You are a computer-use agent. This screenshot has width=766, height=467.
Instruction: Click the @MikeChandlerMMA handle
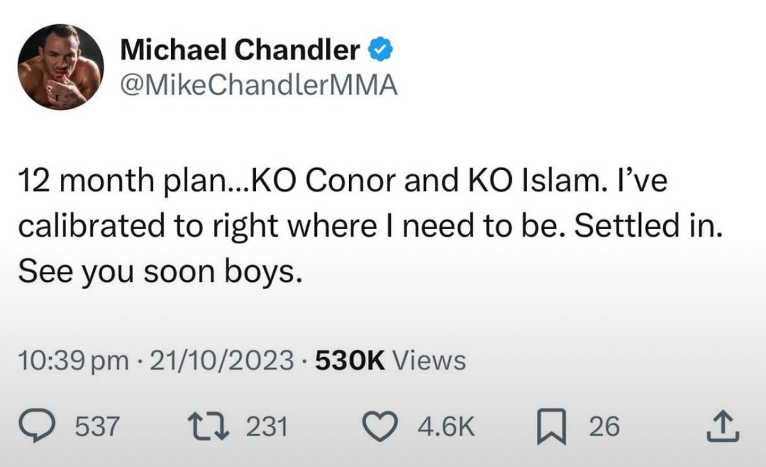[259, 85]
